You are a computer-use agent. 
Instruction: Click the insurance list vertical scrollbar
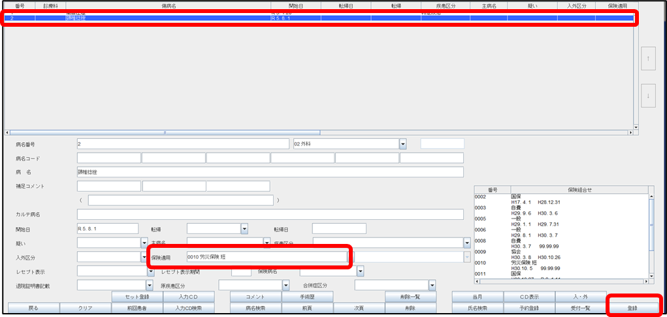point(651,235)
